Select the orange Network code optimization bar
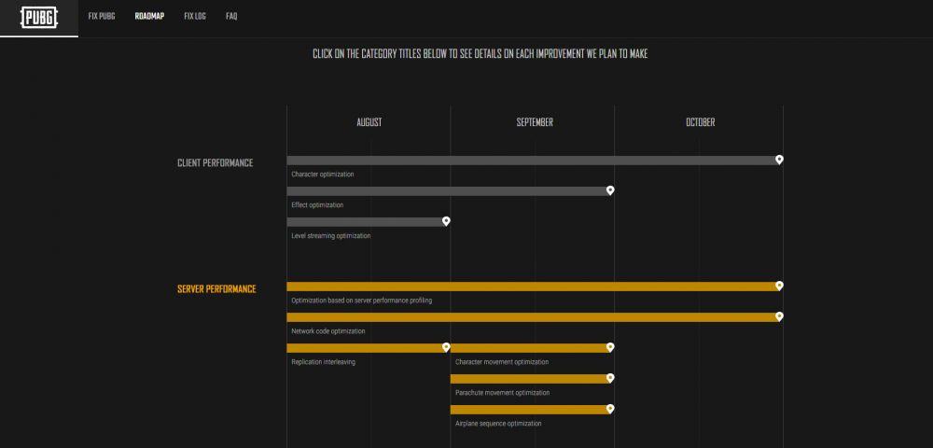This screenshot has width=933, height=448. (x=535, y=317)
